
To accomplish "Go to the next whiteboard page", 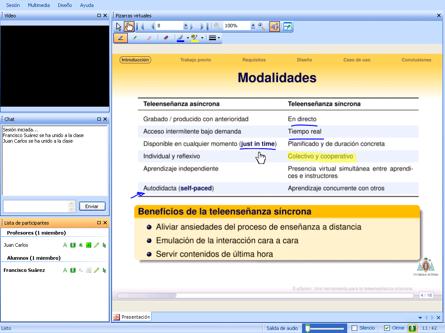I will click(193, 26).
